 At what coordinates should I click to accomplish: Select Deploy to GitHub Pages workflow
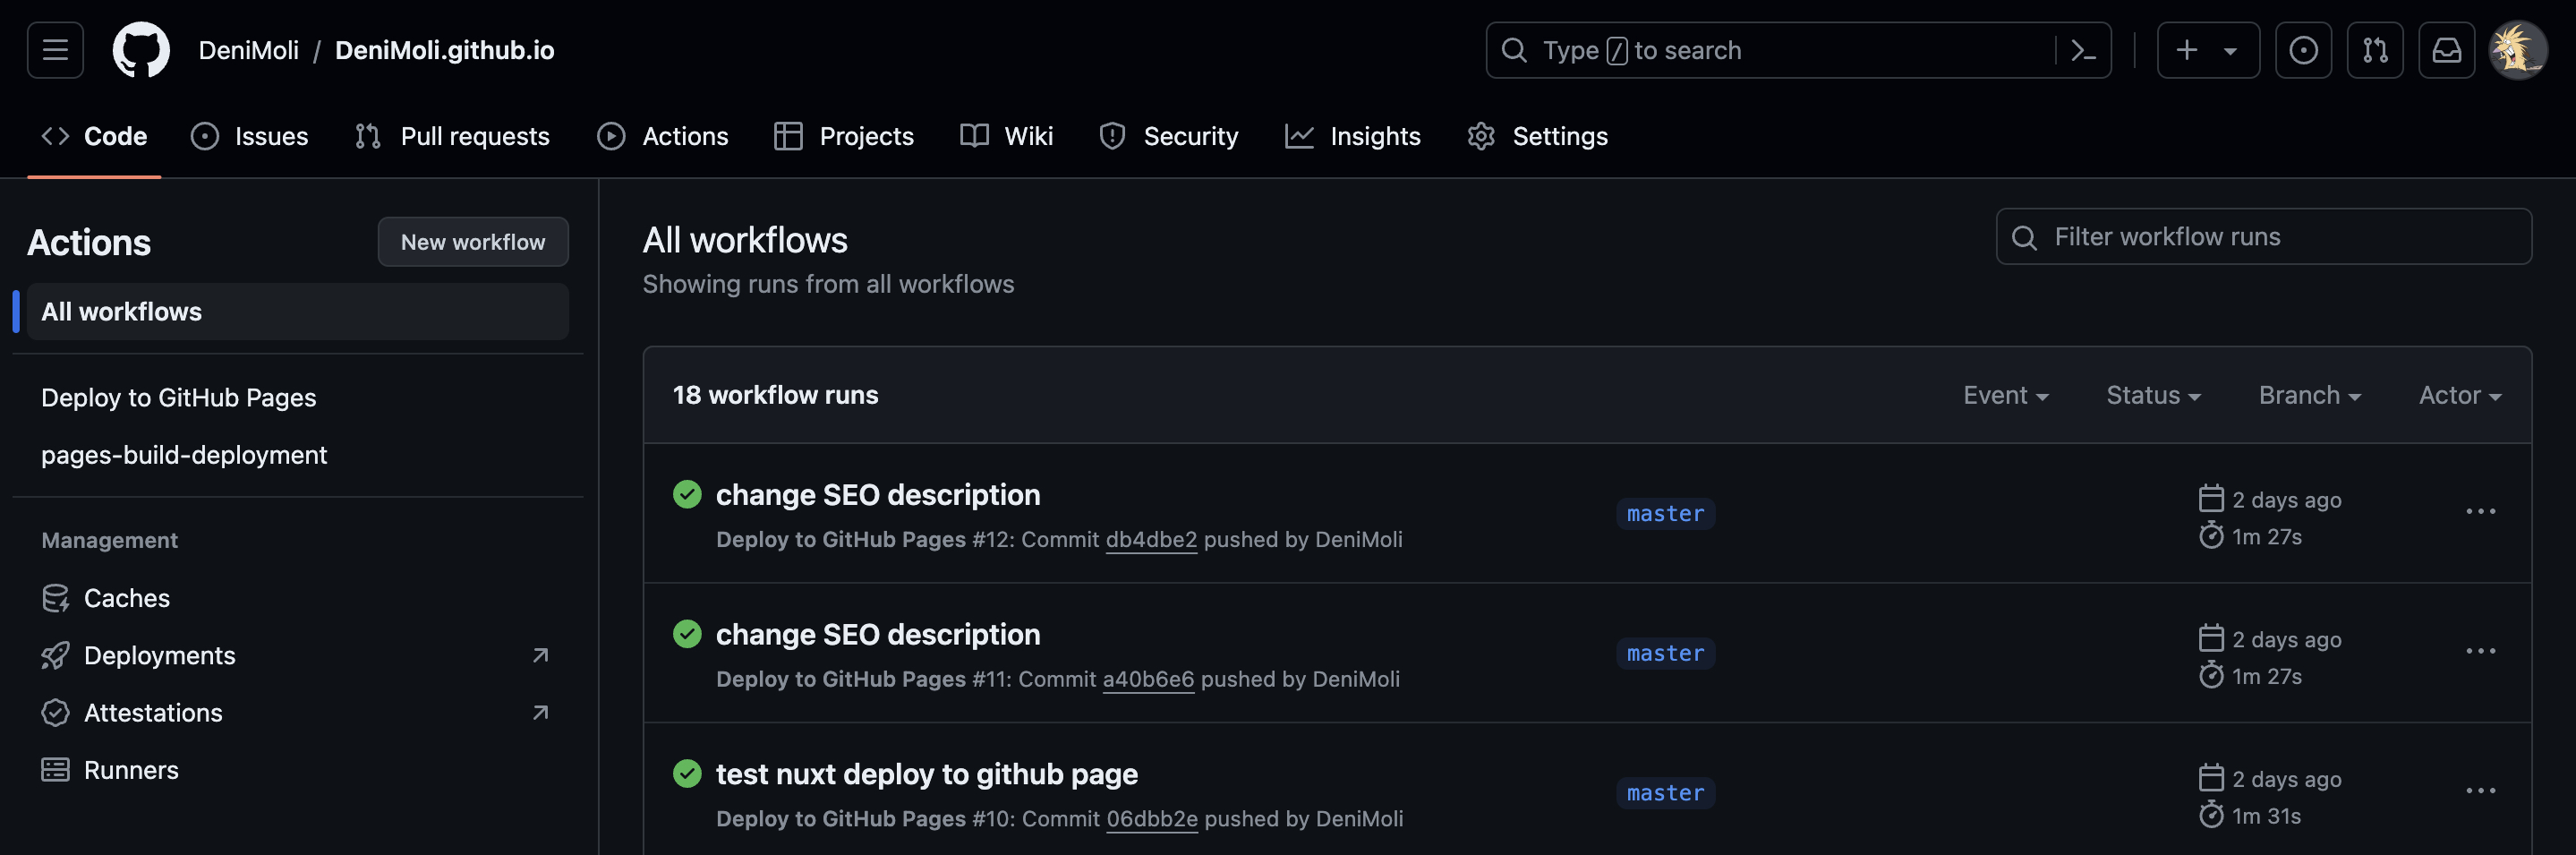pos(179,398)
